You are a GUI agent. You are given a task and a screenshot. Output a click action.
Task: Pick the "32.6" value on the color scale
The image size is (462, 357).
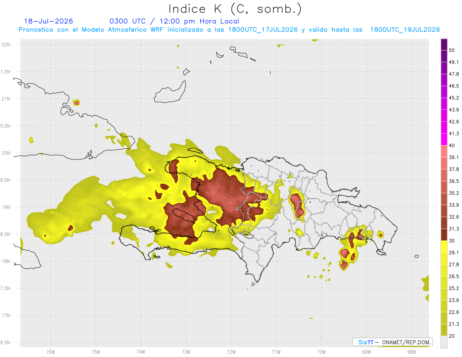point(454,217)
